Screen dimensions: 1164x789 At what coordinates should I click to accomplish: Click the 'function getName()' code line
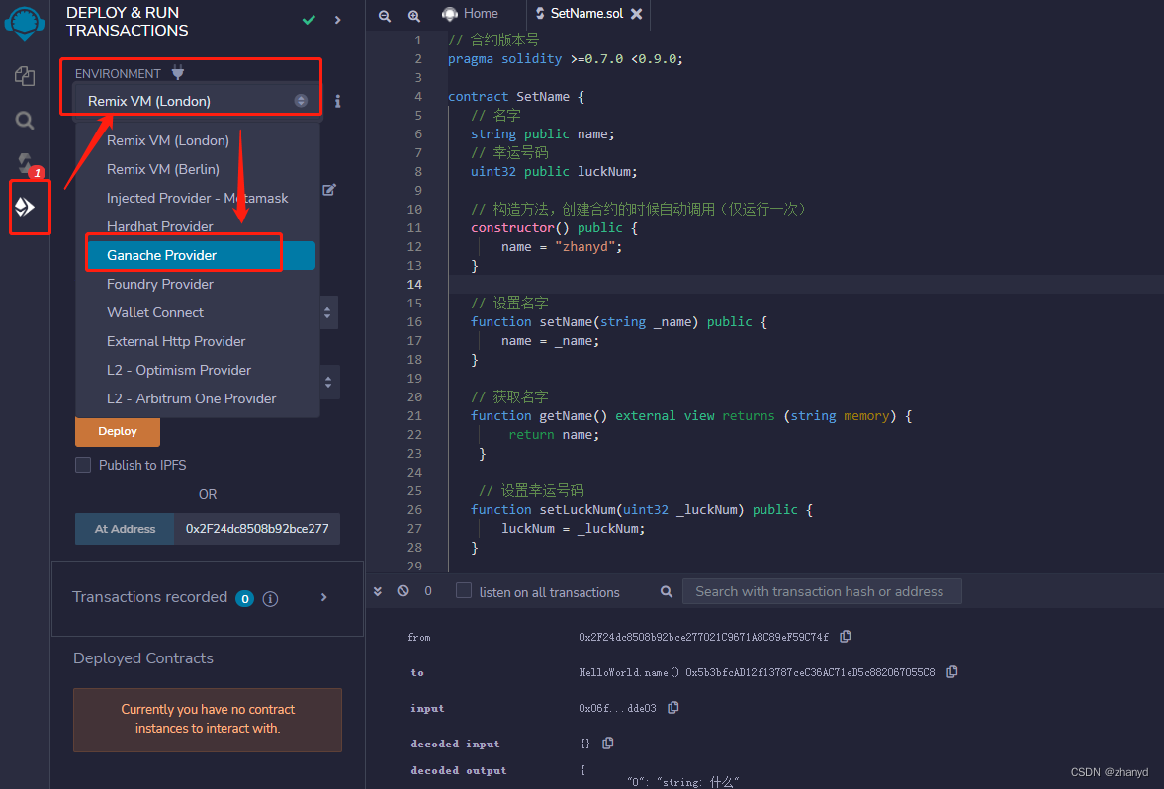coord(691,415)
